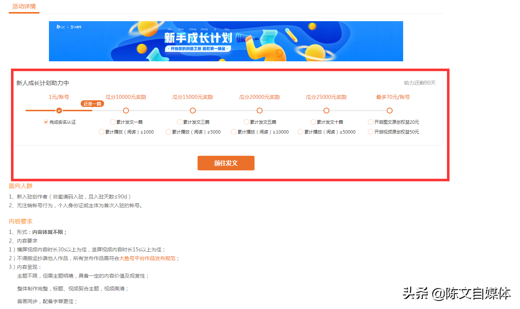This screenshot has height=309, width=520.
Task: Click the 瓜分20000元奖励 milestone circle
Action: [x=260, y=110]
